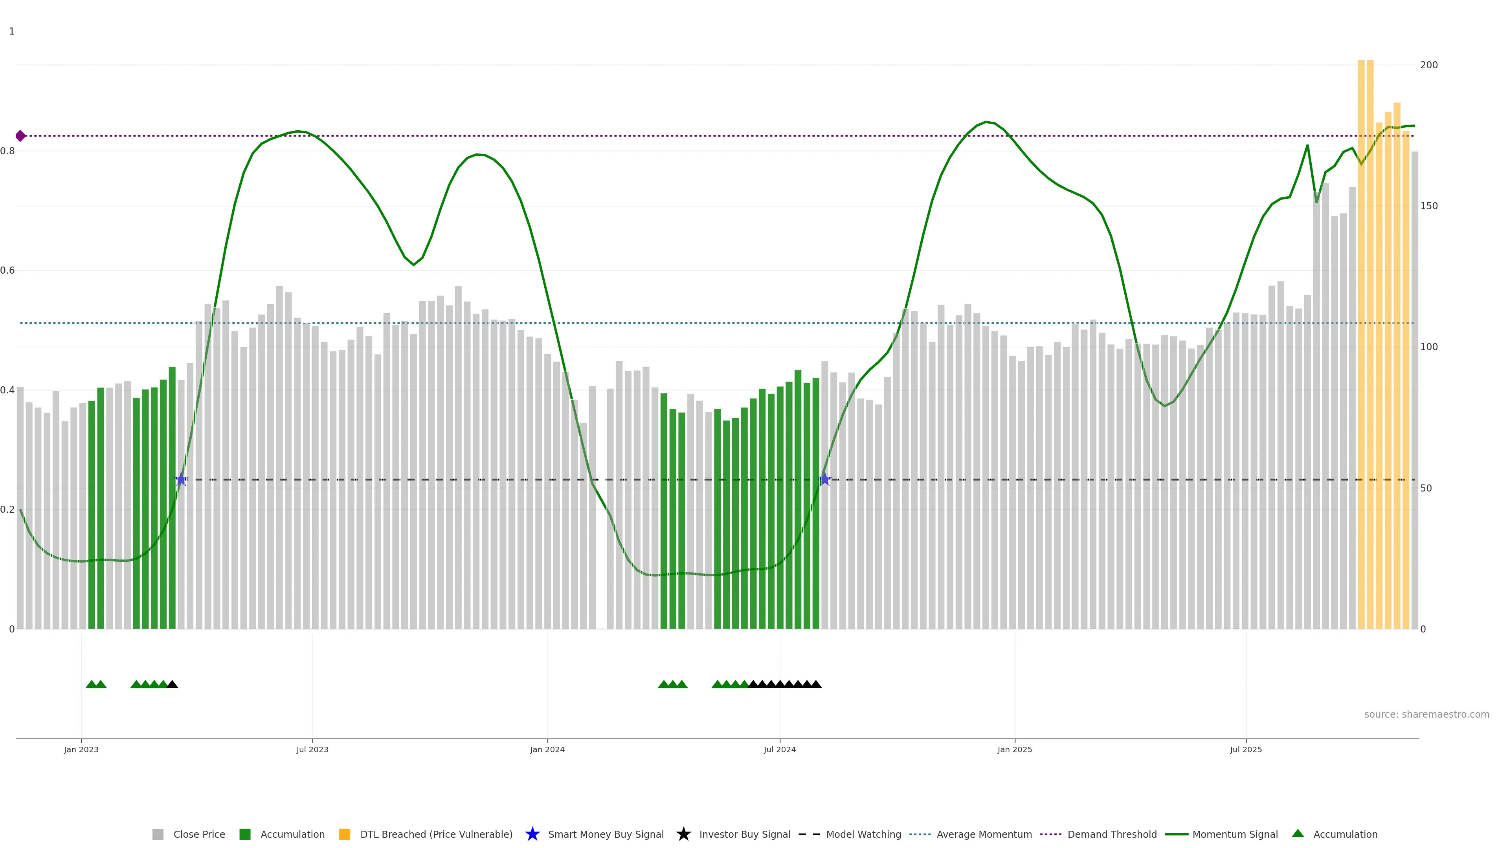Click the purple diamond Demand Threshold marker

coord(20,136)
